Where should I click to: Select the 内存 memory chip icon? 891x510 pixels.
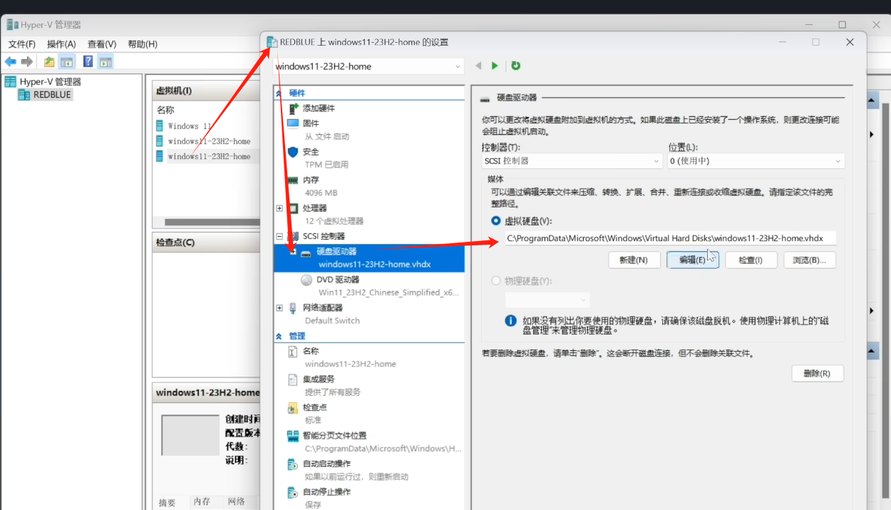coord(293,180)
